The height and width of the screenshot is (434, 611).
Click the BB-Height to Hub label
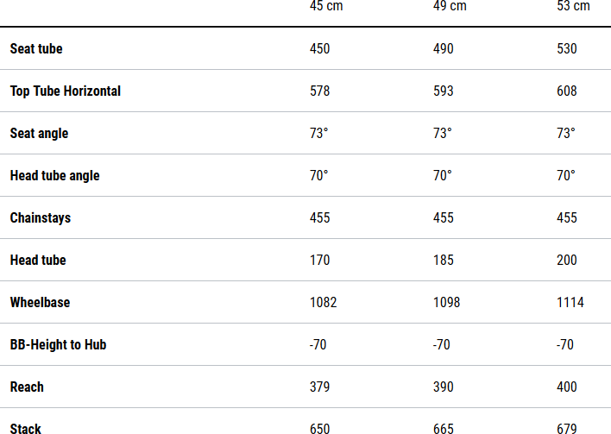[58, 345]
